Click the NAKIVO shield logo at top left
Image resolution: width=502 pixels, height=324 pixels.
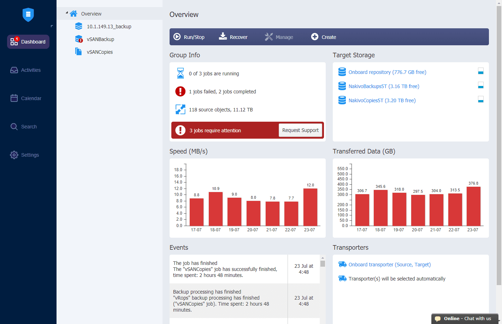28,15
